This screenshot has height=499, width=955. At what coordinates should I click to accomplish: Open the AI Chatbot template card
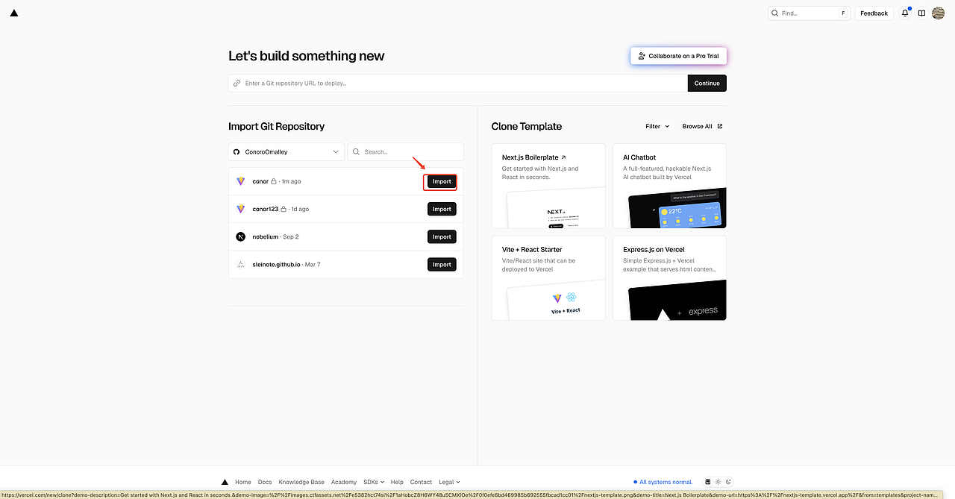(669, 186)
